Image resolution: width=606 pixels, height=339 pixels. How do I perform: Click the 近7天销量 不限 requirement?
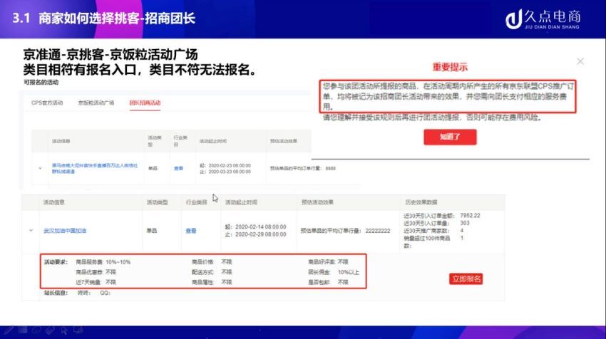pos(96,282)
